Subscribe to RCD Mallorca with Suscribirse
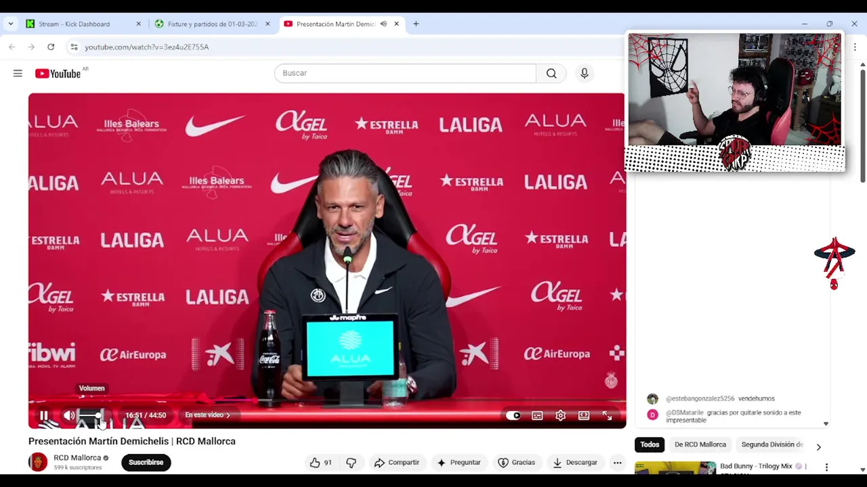 tap(146, 463)
